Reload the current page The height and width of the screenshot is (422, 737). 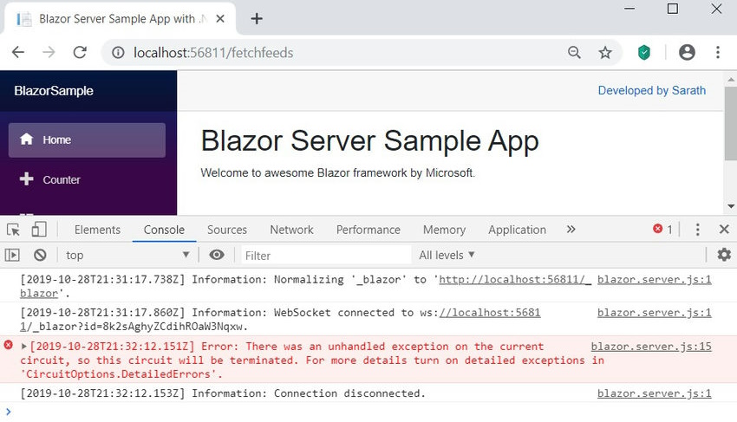[80, 52]
